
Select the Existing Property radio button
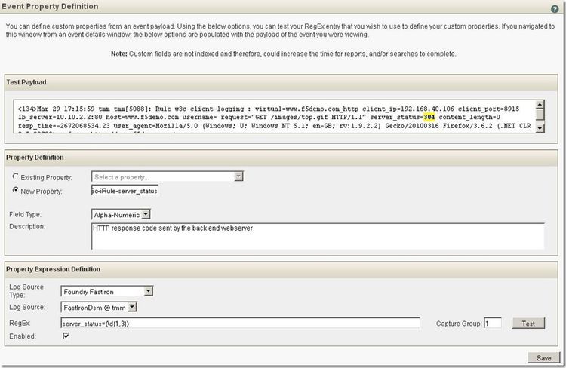pyautogui.click(x=15, y=176)
